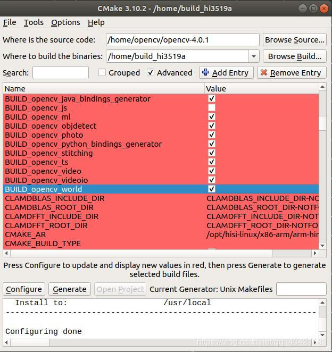Close the CMake window
Viewport: 332px width, 352px height.
324,9
